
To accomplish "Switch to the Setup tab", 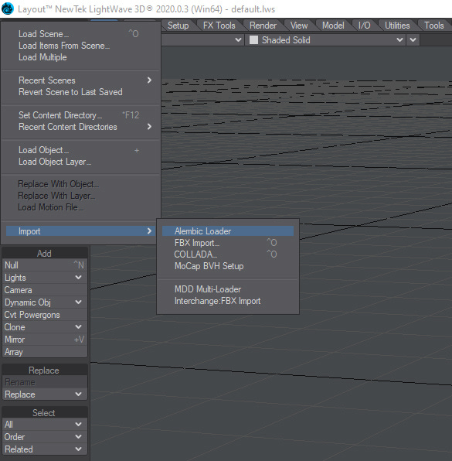I will point(178,26).
